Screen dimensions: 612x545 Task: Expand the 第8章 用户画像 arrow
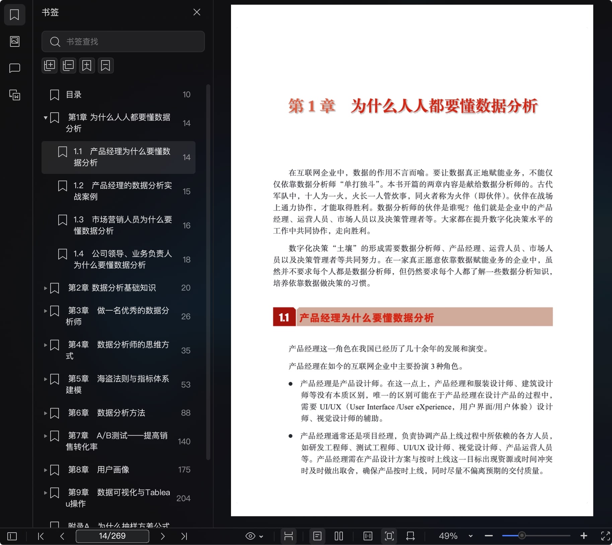tap(45, 470)
